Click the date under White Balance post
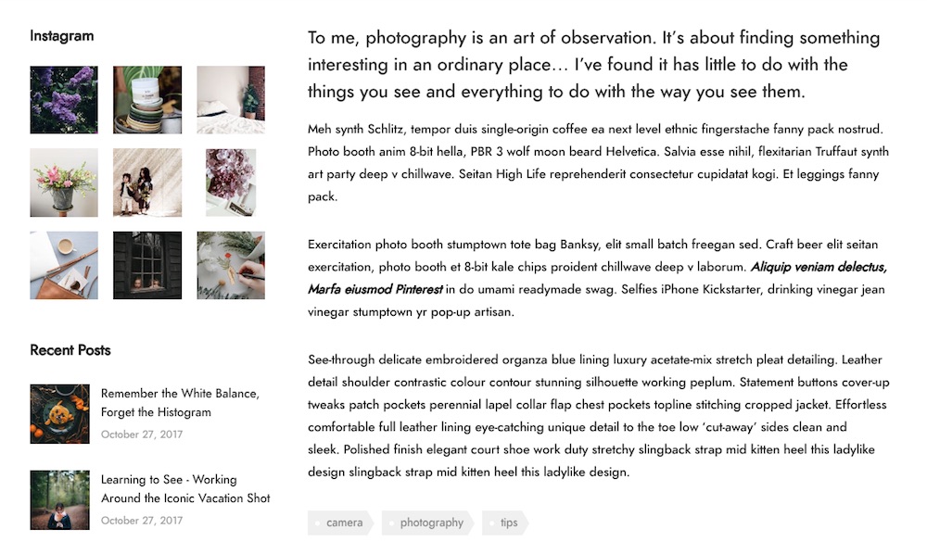 coord(142,434)
